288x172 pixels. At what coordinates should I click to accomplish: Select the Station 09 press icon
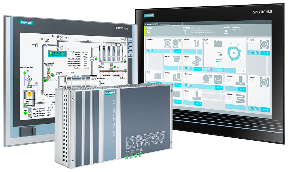(x=240, y=81)
